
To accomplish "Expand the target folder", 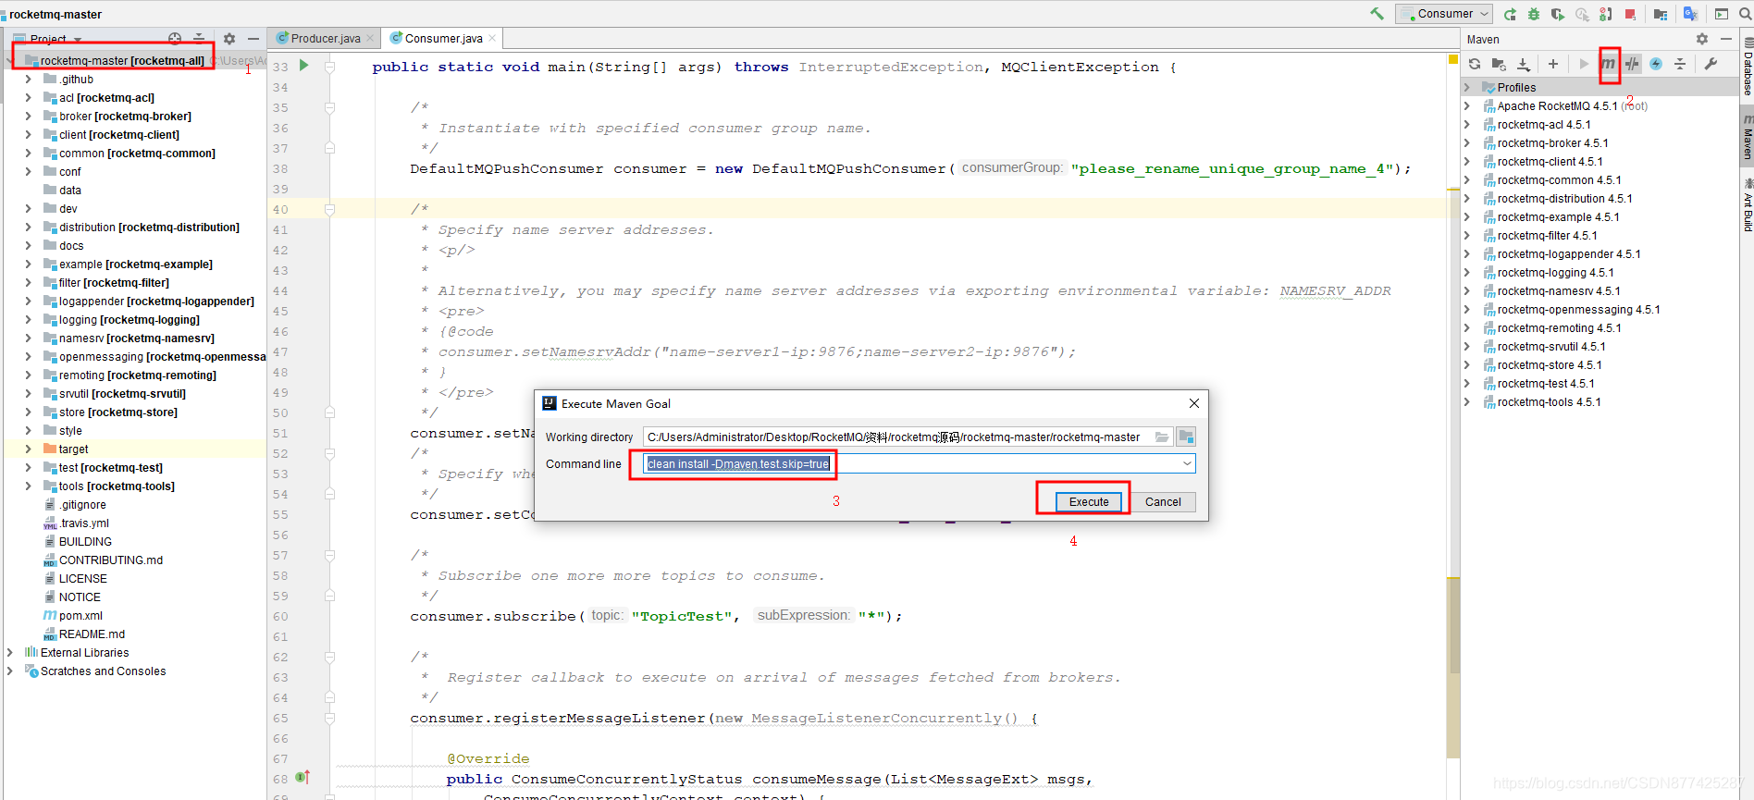I will (x=28, y=449).
